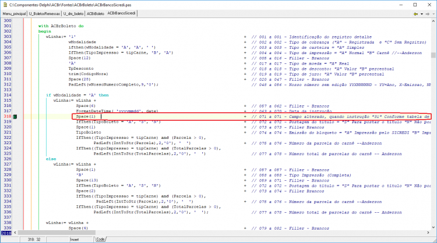This screenshot has height=243, width=437.
Task: Click line number 318 in gutter
Action: pos(8,116)
